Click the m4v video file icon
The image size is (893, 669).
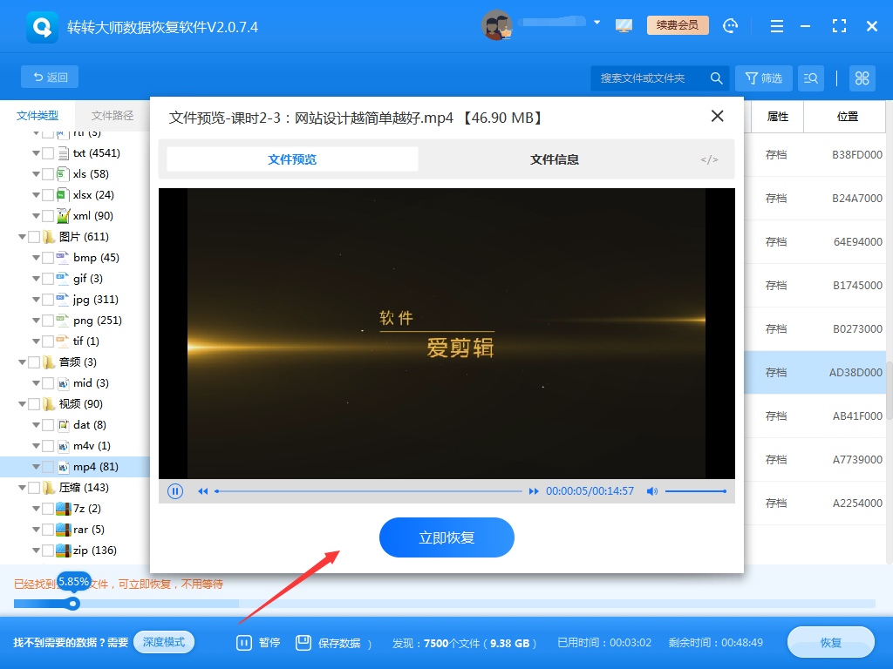[63, 445]
